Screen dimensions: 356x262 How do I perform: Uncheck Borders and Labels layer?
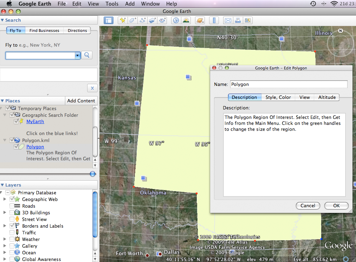pos(12,226)
